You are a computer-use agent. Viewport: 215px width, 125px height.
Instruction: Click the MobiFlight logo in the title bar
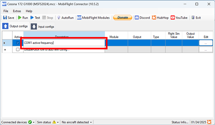point(4,4)
